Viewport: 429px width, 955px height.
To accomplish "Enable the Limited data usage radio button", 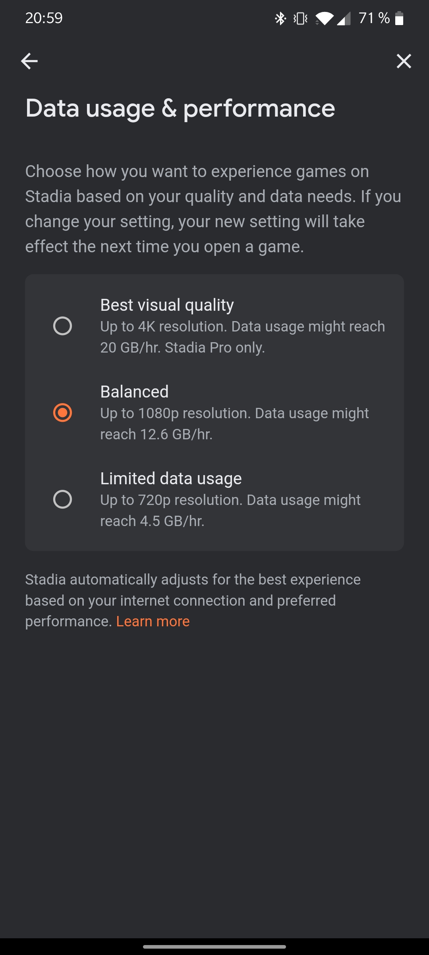I will click(x=62, y=499).
